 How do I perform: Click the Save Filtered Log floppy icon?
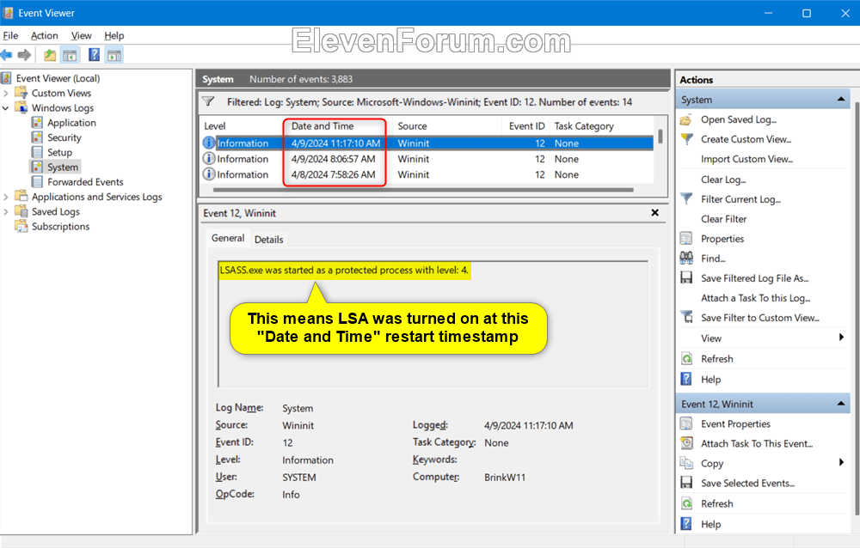(x=686, y=277)
